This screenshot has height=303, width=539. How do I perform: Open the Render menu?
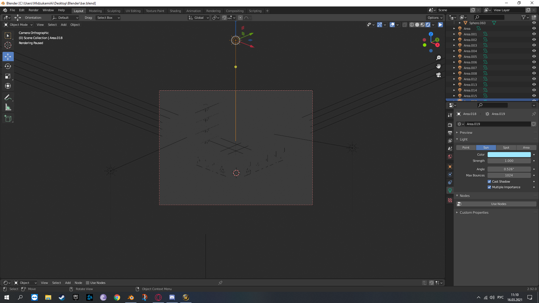[33, 10]
